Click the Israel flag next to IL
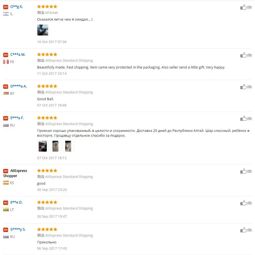The image size is (255, 255). pyautogui.click(x=6, y=14)
